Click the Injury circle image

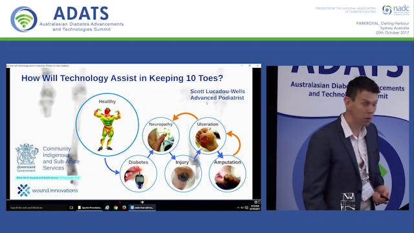pyautogui.click(x=183, y=173)
